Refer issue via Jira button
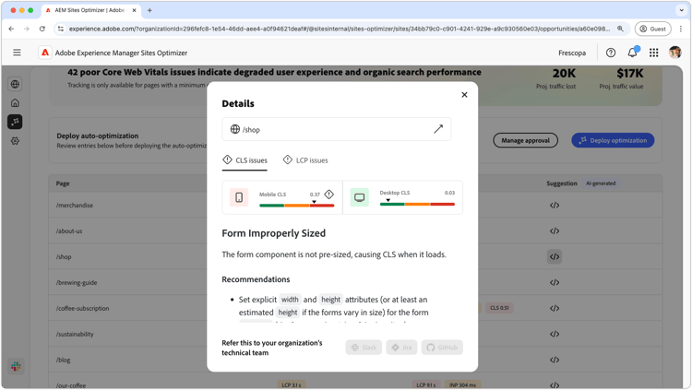Screen dimensions: 692x390 point(401,348)
